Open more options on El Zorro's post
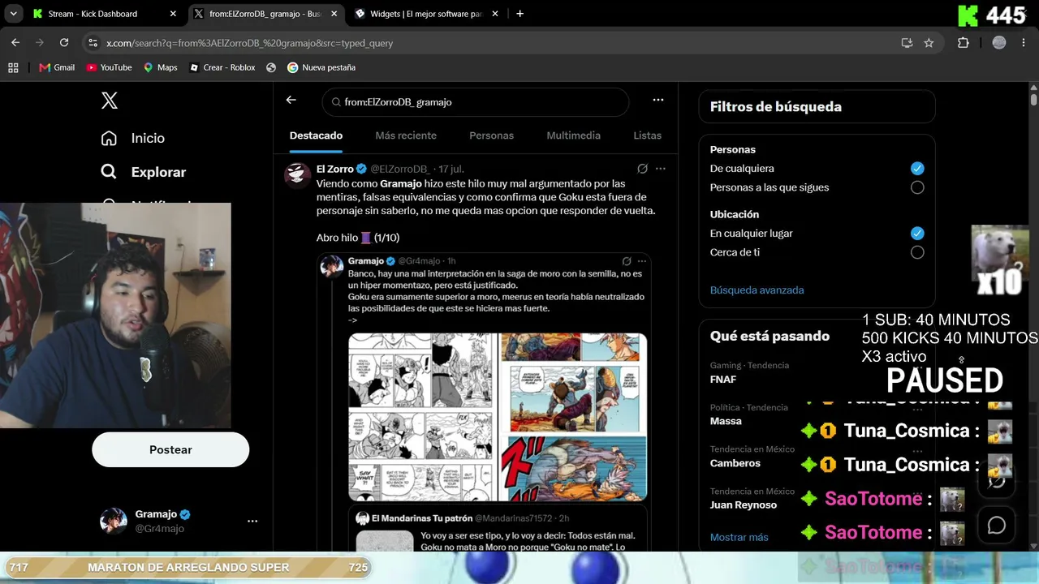 pyautogui.click(x=661, y=169)
